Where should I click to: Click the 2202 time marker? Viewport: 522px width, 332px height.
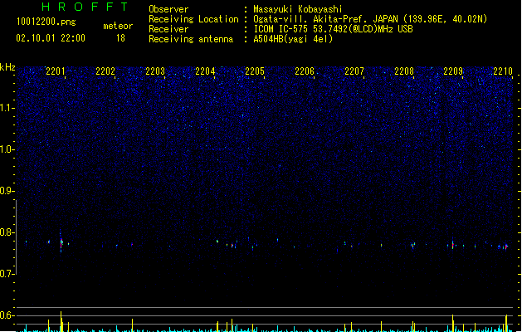click(105, 71)
